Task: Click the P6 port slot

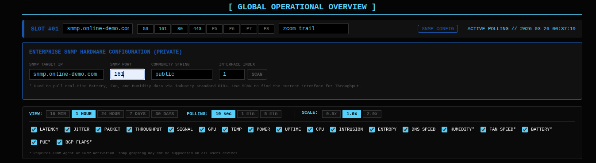Action: click(x=232, y=29)
